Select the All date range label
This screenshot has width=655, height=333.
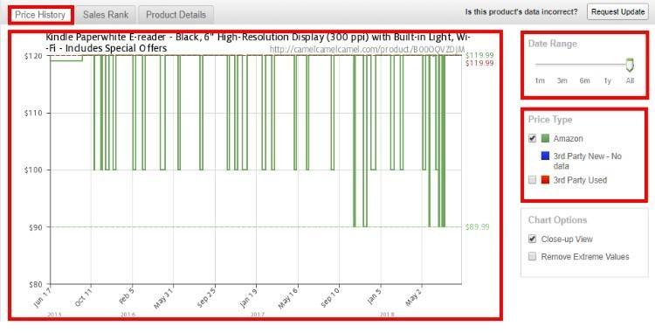pyautogui.click(x=630, y=80)
